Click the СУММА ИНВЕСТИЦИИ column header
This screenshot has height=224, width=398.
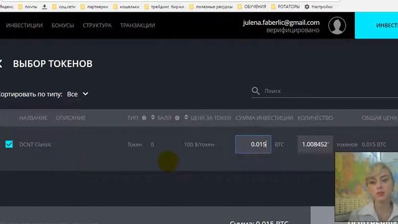pos(264,118)
